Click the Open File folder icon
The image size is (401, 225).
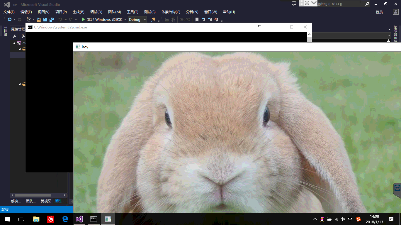click(39, 19)
